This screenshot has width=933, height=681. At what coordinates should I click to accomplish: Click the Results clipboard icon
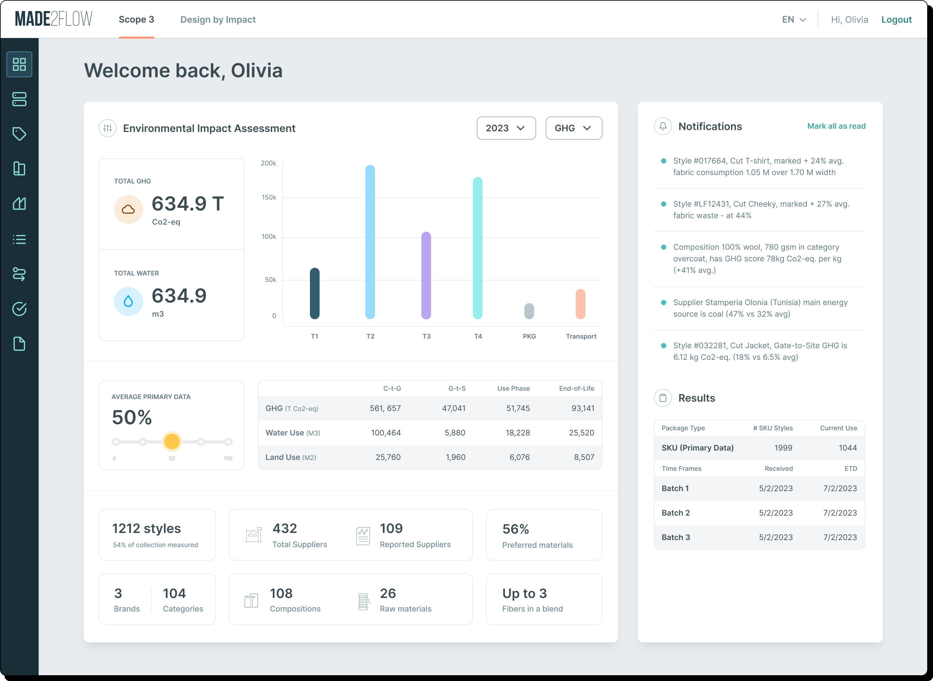[663, 398]
